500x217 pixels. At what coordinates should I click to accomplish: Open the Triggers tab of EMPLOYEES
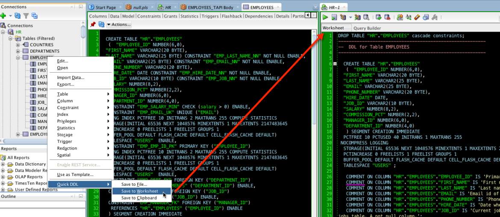coord(210,16)
